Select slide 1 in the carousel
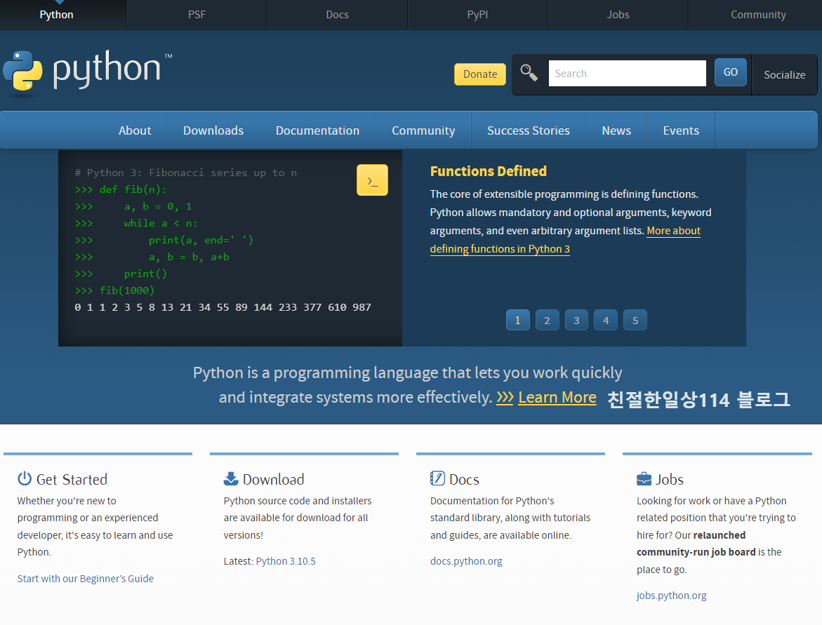 [518, 320]
